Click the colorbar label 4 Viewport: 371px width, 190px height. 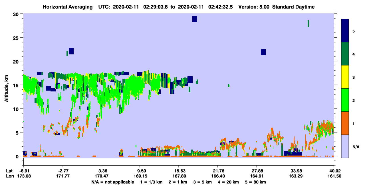354,54
